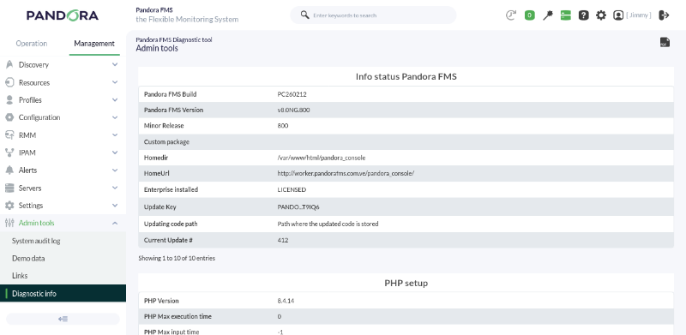This screenshot has width=686, height=335.
Task: Click the Resources menu icon
Action: click(x=9, y=82)
